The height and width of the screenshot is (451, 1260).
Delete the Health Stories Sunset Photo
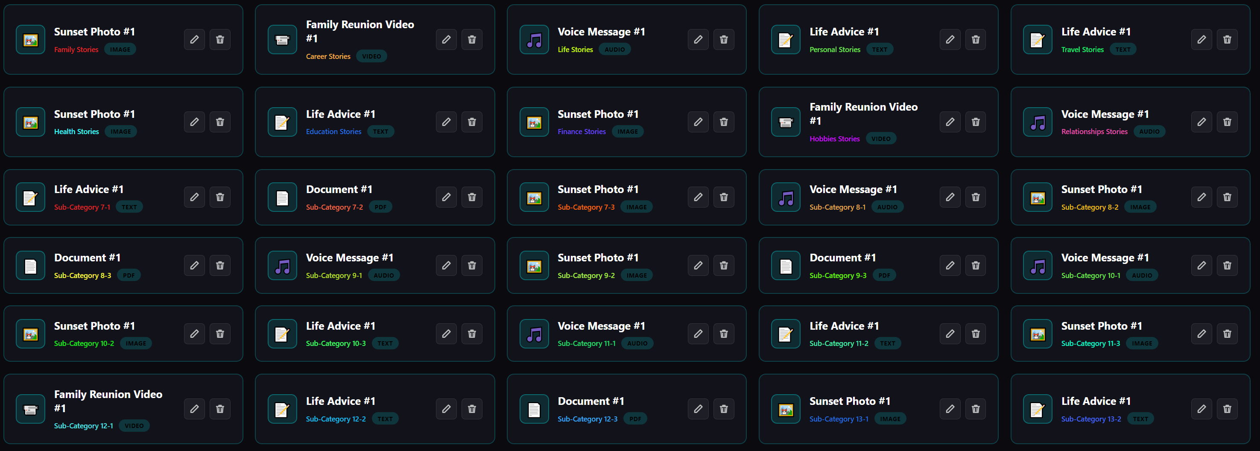click(x=220, y=122)
